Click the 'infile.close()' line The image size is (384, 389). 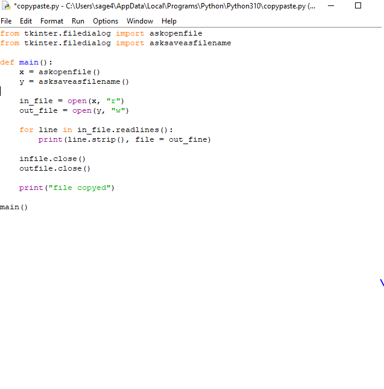pos(52,159)
